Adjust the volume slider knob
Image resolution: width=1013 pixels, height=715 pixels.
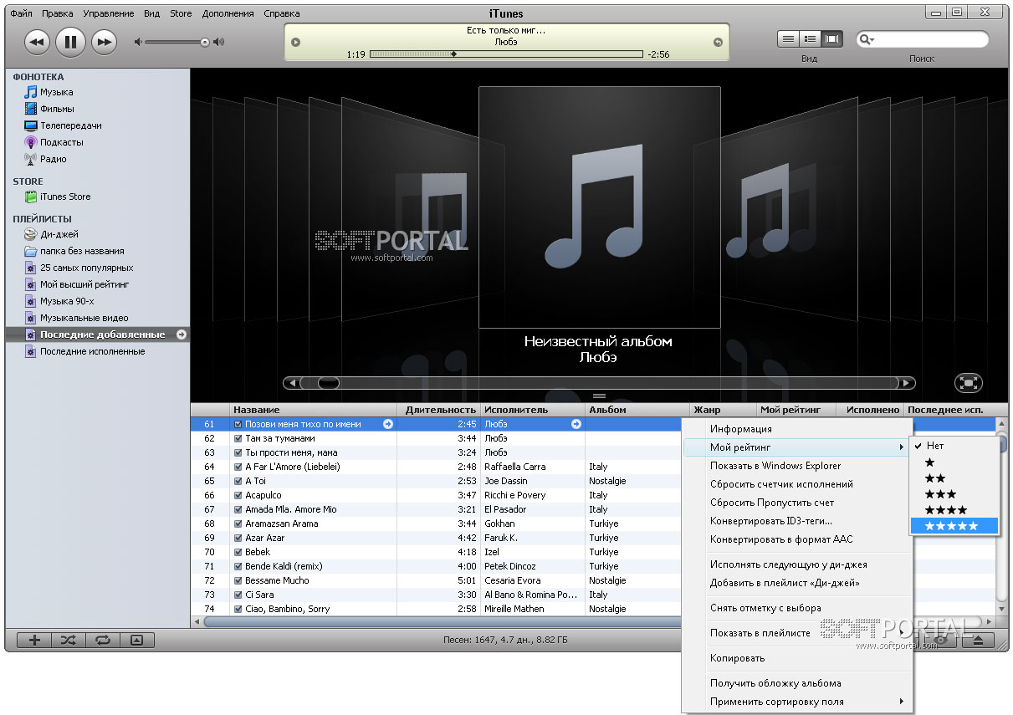pos(204,42)
